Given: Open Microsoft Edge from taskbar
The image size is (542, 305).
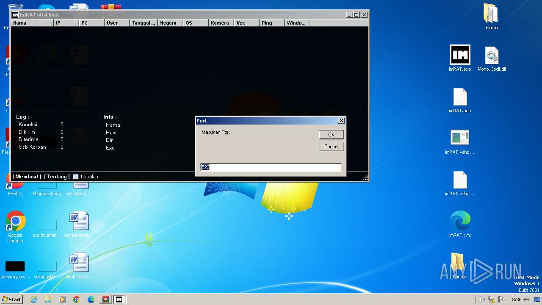Looking at the screenshot, I should click(91, 299).
